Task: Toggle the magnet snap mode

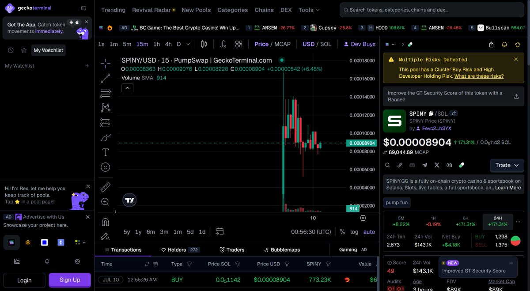Action: point(105,222)
